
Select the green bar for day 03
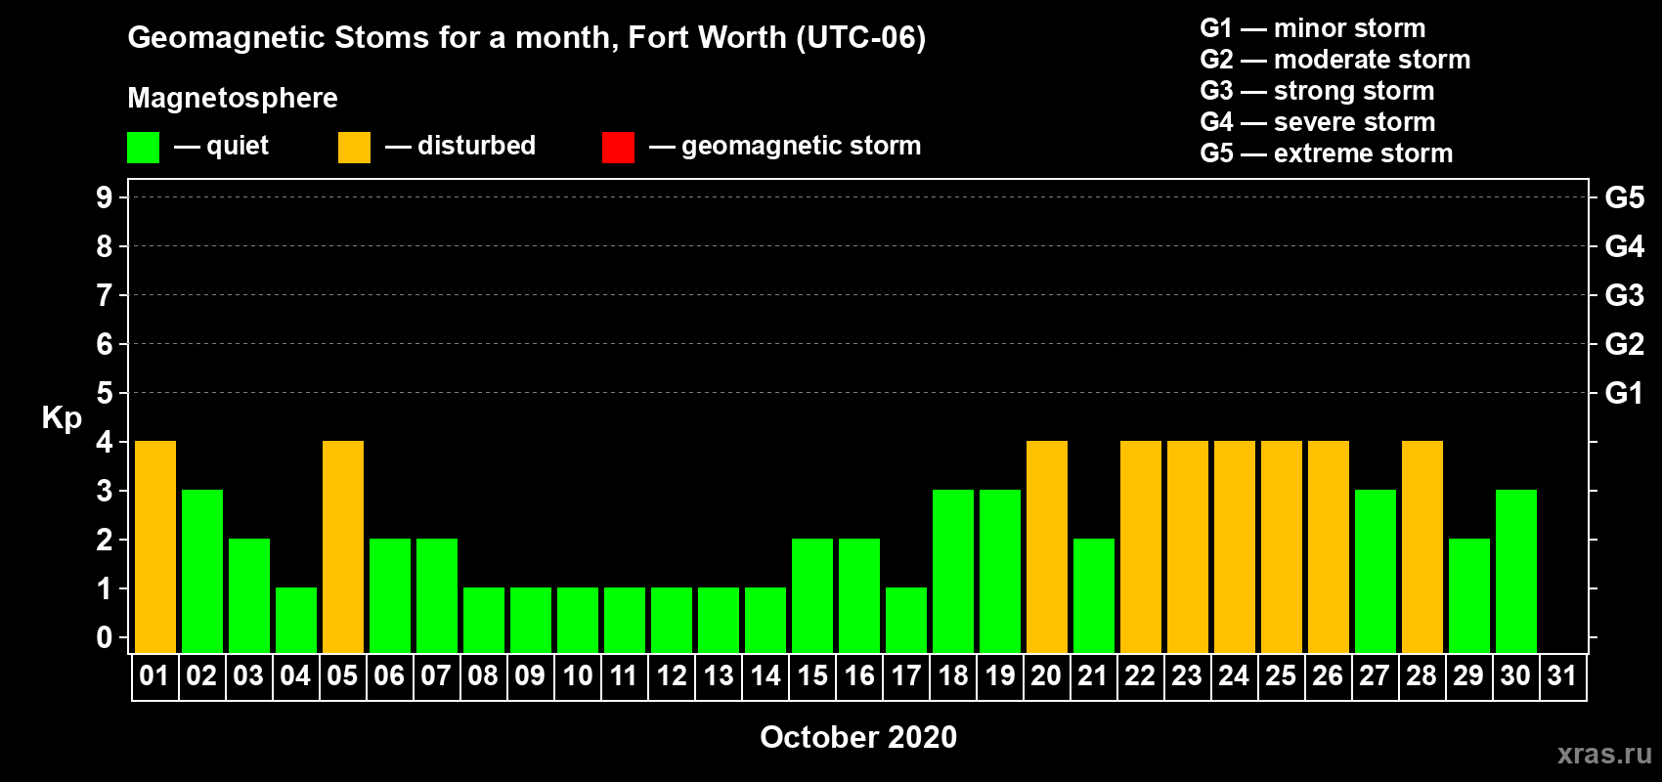pyautogui.click(x=249, y=595)
